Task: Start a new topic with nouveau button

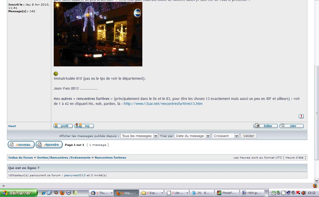Action: [x=21, y=144]
